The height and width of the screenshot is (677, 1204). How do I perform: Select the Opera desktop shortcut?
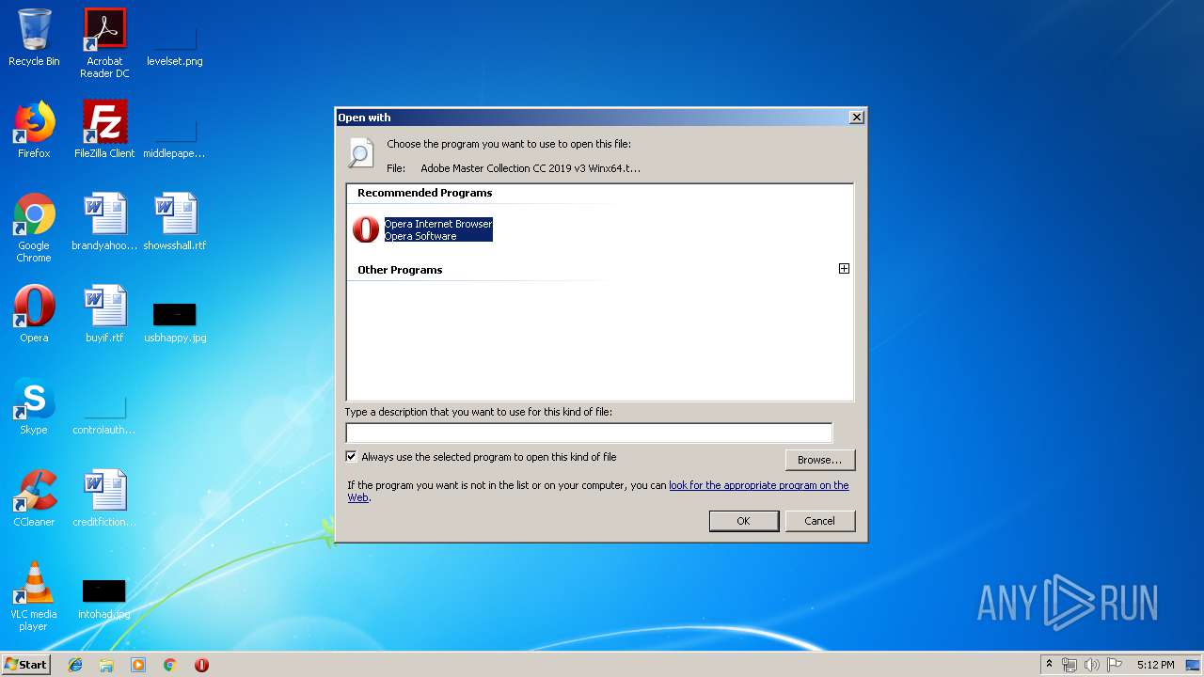pos(34,314)
